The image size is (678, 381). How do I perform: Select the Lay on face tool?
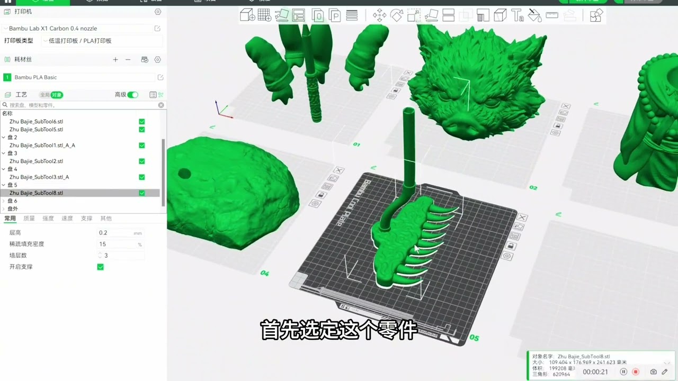pyautogui.click(x=431, y=15)
